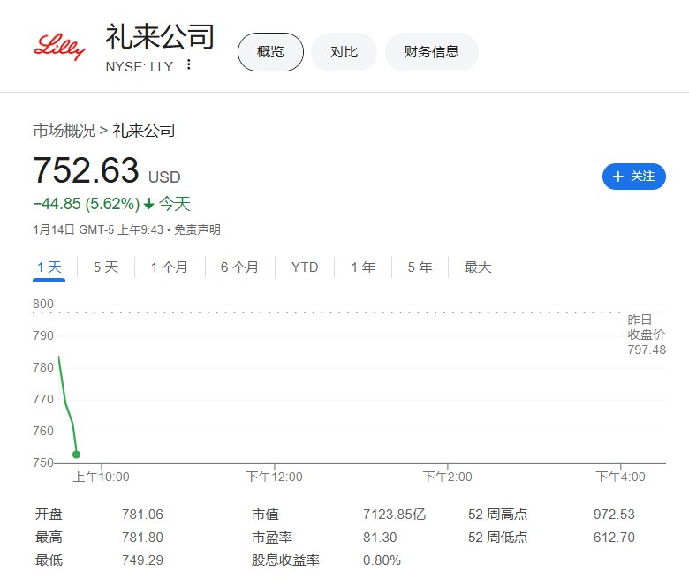689x579 pixels.
Task: Click the 下午12:00 axis label
Action: 274,477
